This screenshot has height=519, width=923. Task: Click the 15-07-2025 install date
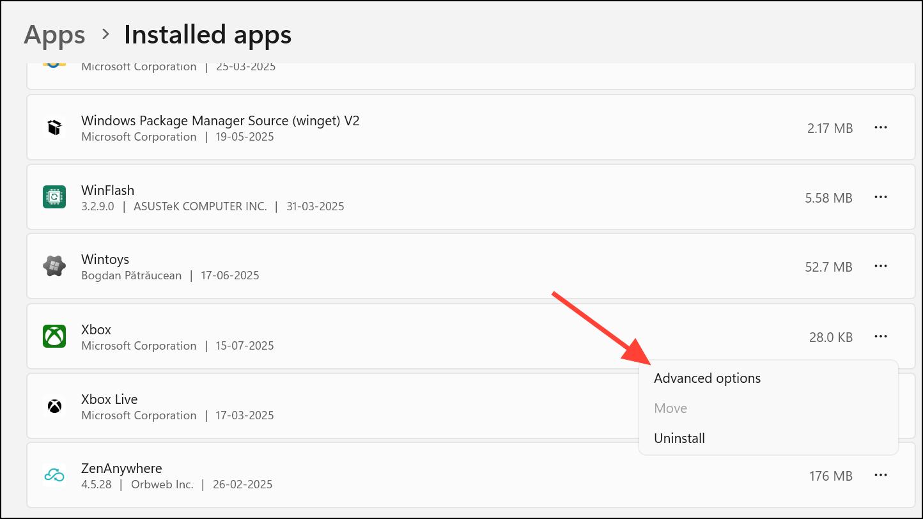tap(245, 346)
